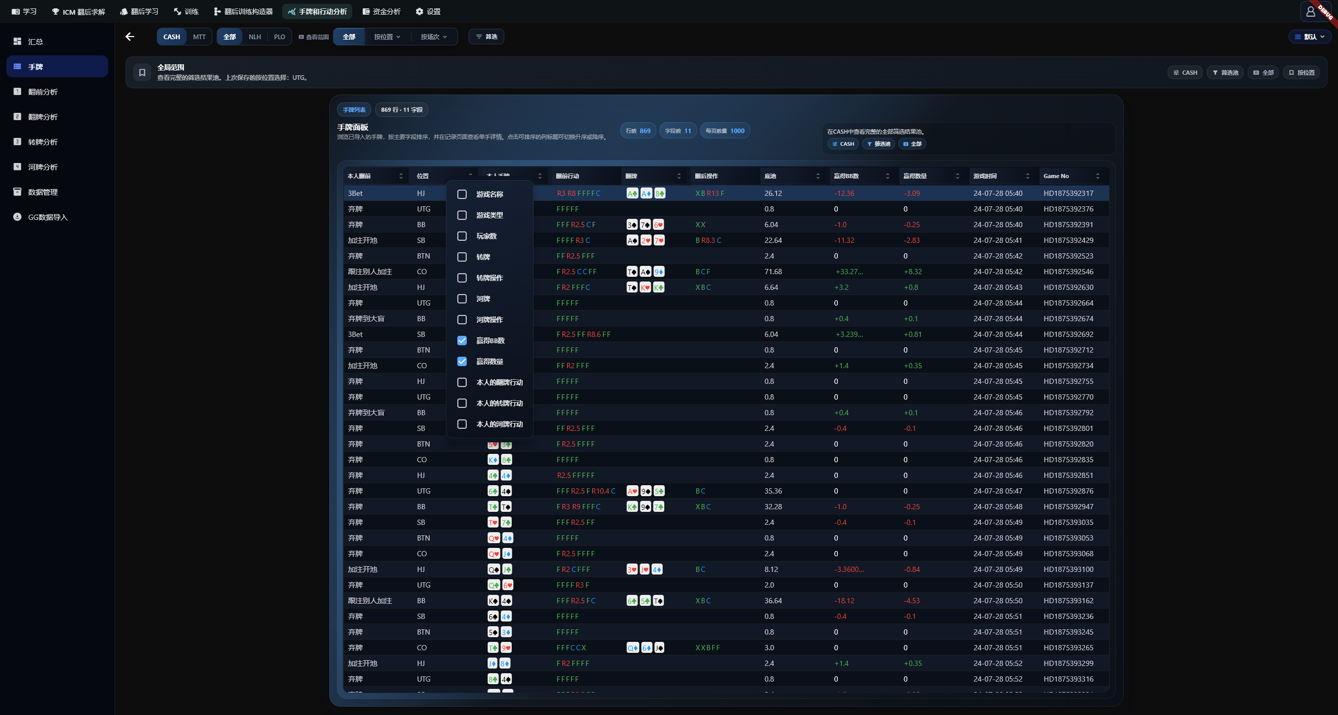Image resolution: width=1338 pixels, height=715 pixels.
Task: Check the 玩家数 column checkbox
Action: pos(462,236)
